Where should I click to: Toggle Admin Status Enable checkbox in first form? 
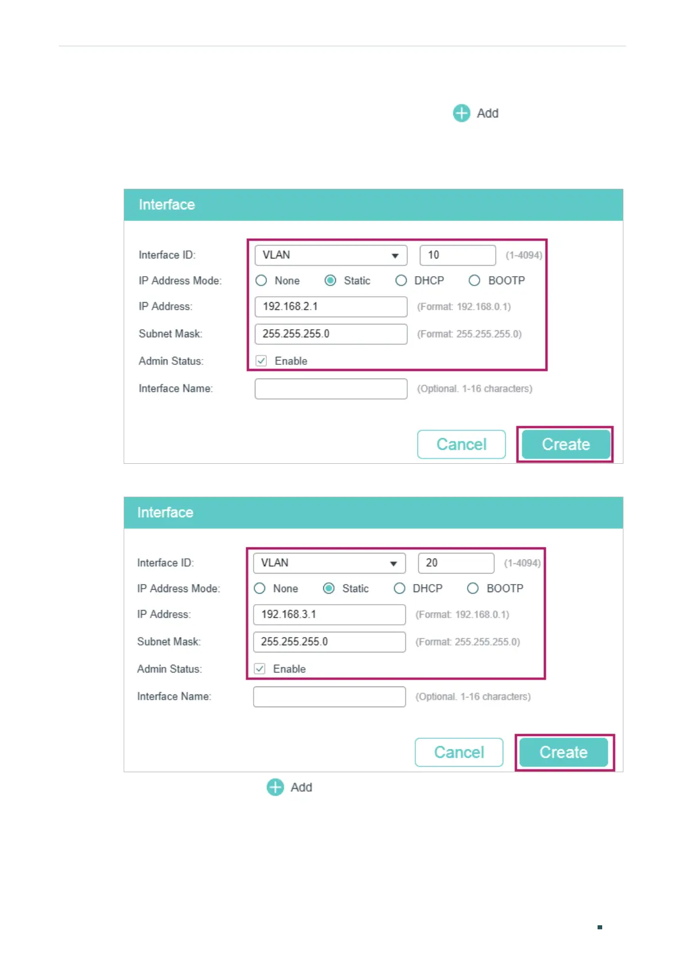point(261,361)
